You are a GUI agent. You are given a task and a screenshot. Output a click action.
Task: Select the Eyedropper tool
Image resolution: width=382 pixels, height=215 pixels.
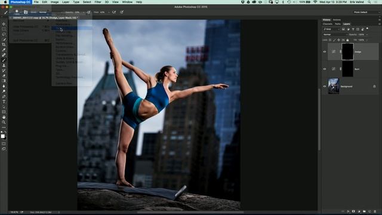tap(4, 50)
